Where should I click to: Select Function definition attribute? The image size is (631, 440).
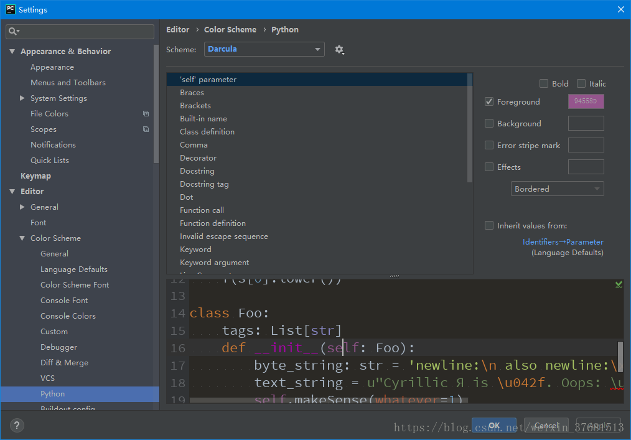317,223
